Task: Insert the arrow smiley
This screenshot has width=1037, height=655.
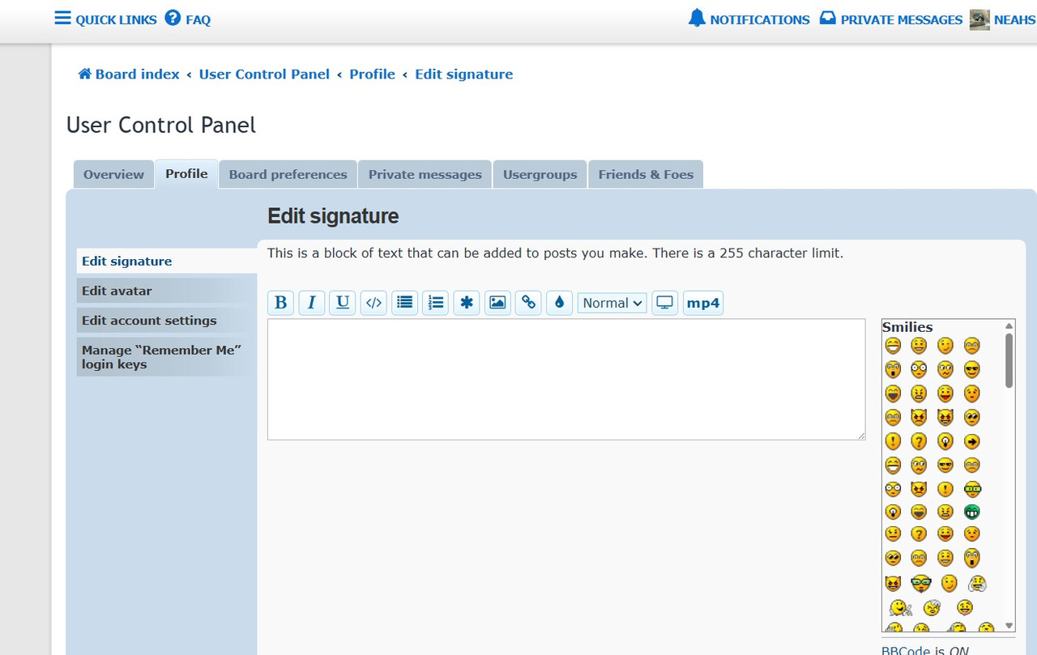Action: tap(972, 441)
